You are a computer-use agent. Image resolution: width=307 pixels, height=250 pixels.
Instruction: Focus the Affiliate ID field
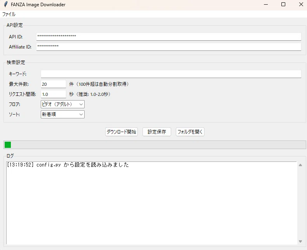pyautogui.click(x=168, y=47)
